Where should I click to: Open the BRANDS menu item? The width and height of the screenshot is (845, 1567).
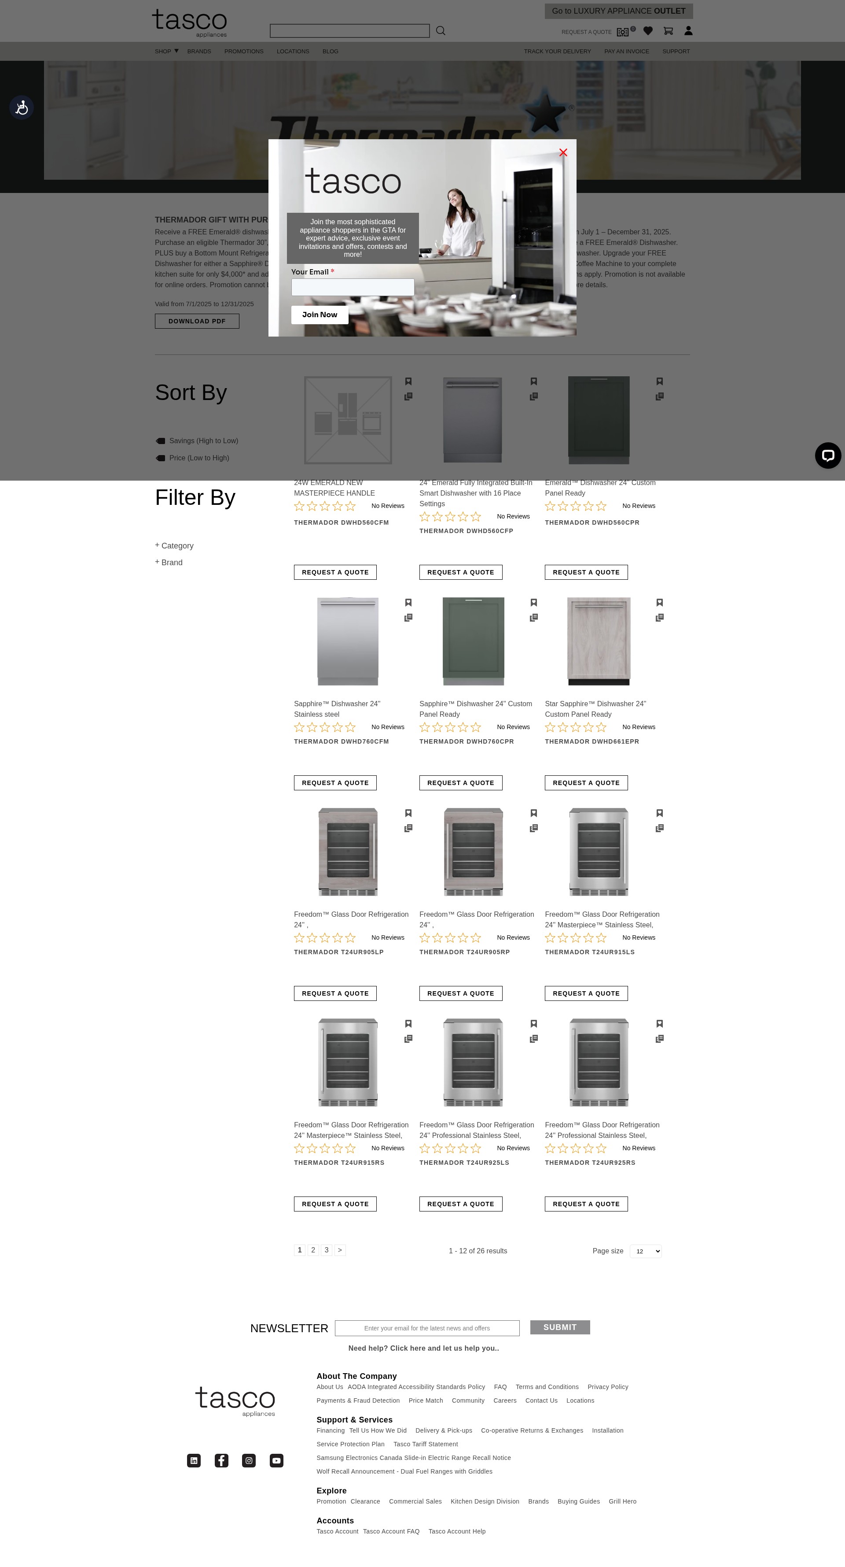tap(199, 52)
